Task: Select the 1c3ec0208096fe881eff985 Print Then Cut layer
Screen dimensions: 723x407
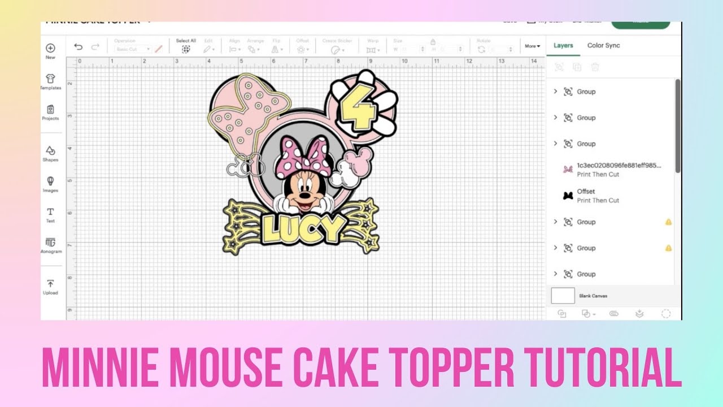Action: pos(611,170)
